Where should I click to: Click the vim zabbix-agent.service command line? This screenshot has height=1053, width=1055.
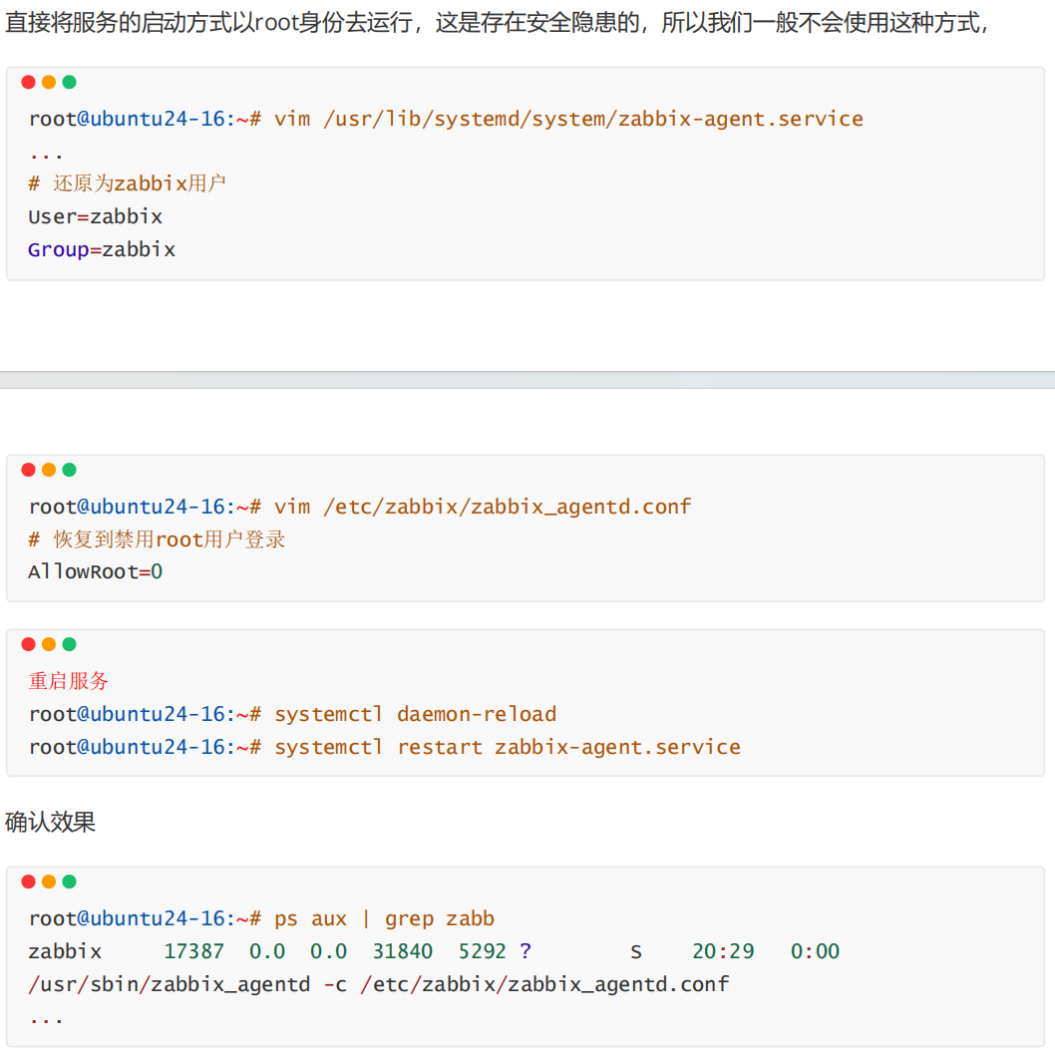446,119
